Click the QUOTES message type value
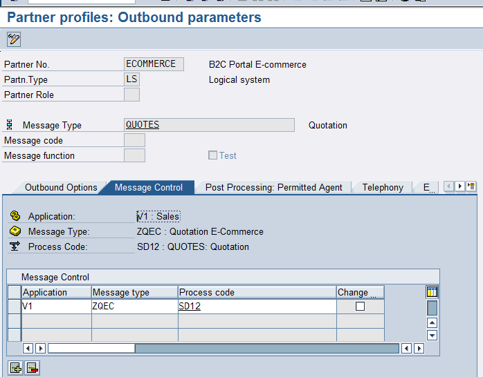Image resolution: width=483 pixels, height=377 pixels. click(x=143, y=125)
